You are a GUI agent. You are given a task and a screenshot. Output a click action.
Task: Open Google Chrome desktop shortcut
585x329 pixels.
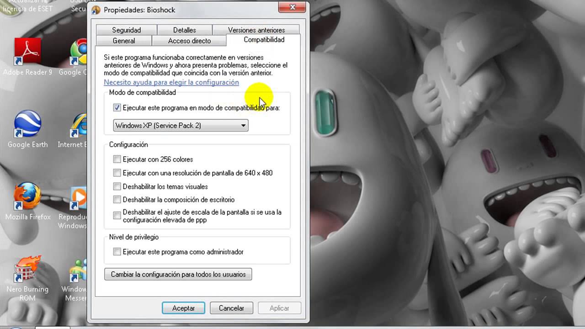(x=78, y=56)
